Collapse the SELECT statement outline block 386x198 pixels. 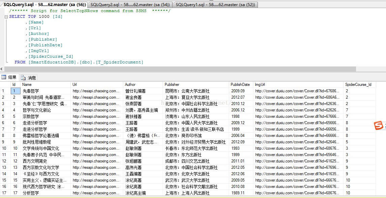6,17
